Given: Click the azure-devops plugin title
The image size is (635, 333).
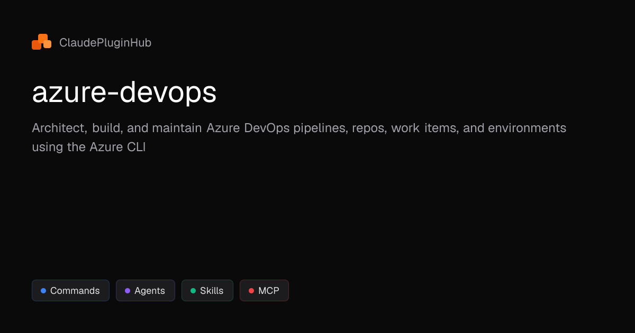Looking at the screenshot, I should tap(124, 93).
